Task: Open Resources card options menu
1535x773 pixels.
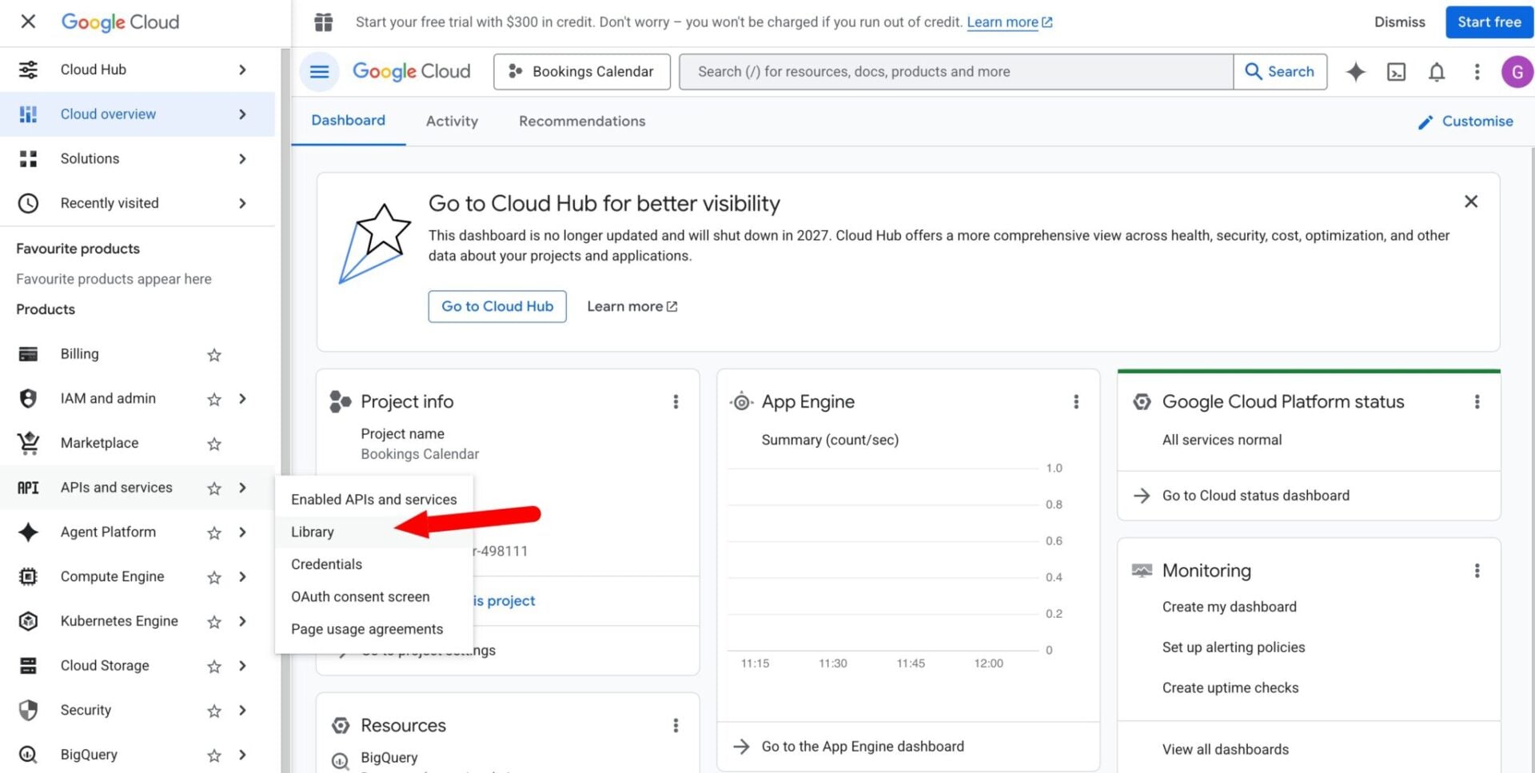Action: pyautogui.click(x=676, y=725)
